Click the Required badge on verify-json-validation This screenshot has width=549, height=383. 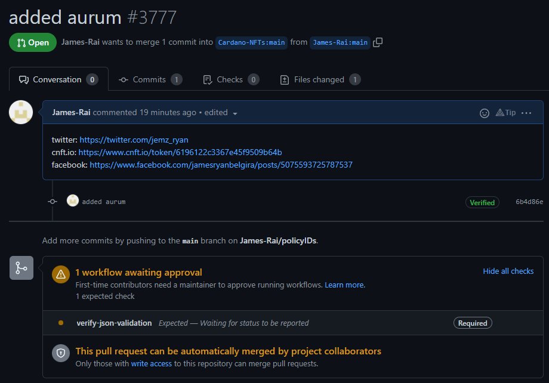473,323
